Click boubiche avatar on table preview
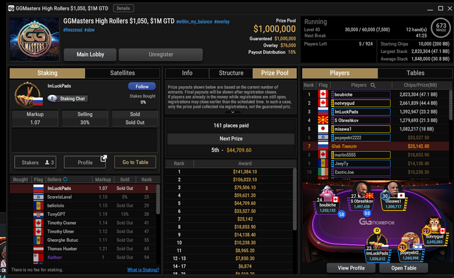Image resolution: width=454 pixels, height=278 pixels. (327, 193)
